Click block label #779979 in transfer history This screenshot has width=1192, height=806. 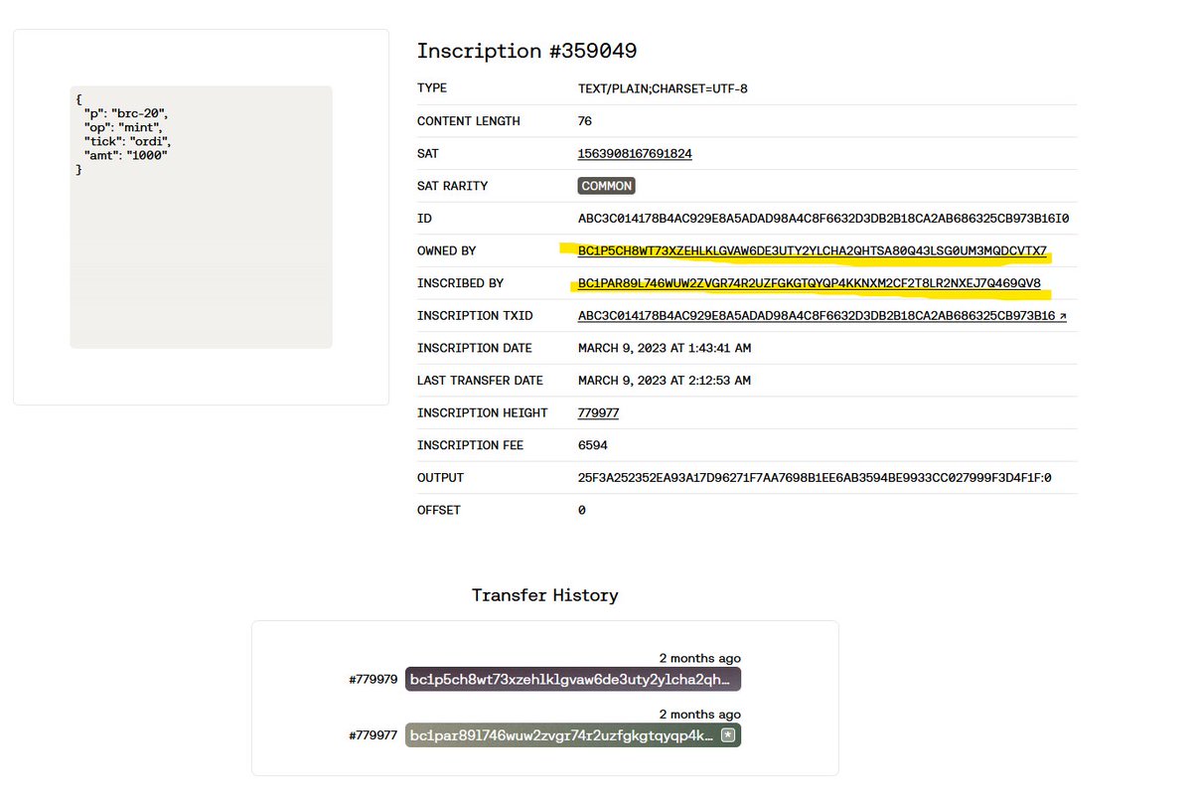tap(373, 680)
